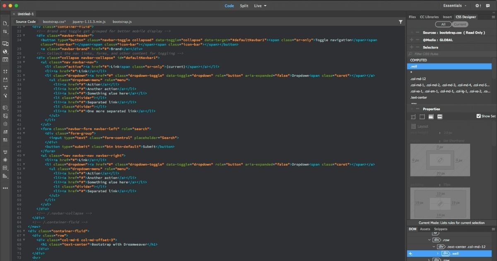Collapse code fold arrow on line 31

pos(24,75)
